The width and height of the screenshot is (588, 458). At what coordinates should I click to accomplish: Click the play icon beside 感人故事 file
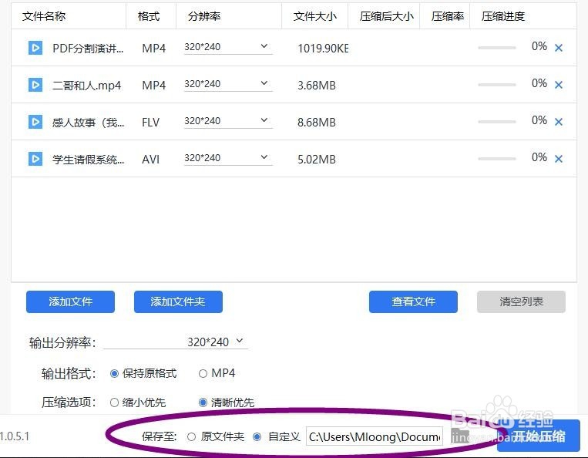[35, 122]
